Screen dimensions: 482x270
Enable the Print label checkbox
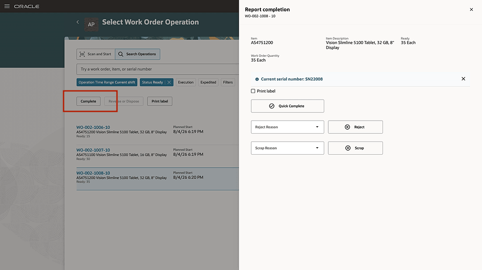[x=253, y=91]
